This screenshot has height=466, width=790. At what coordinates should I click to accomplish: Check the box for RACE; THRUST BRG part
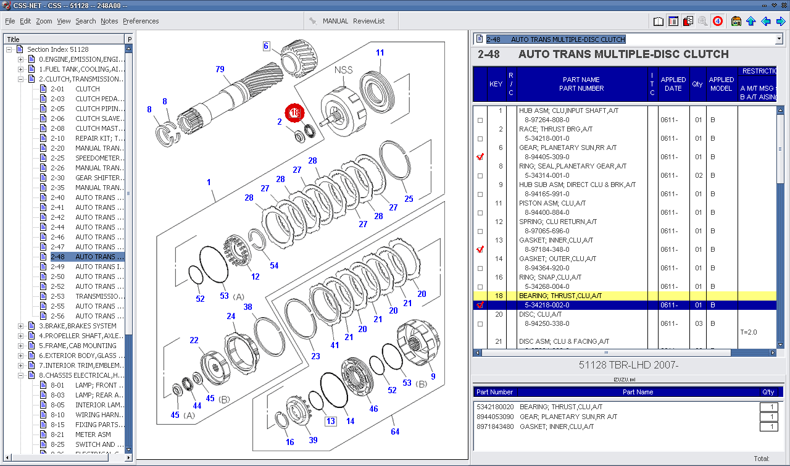click(x=480, y=139)
